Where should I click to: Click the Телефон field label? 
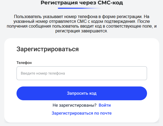(24, 63)
